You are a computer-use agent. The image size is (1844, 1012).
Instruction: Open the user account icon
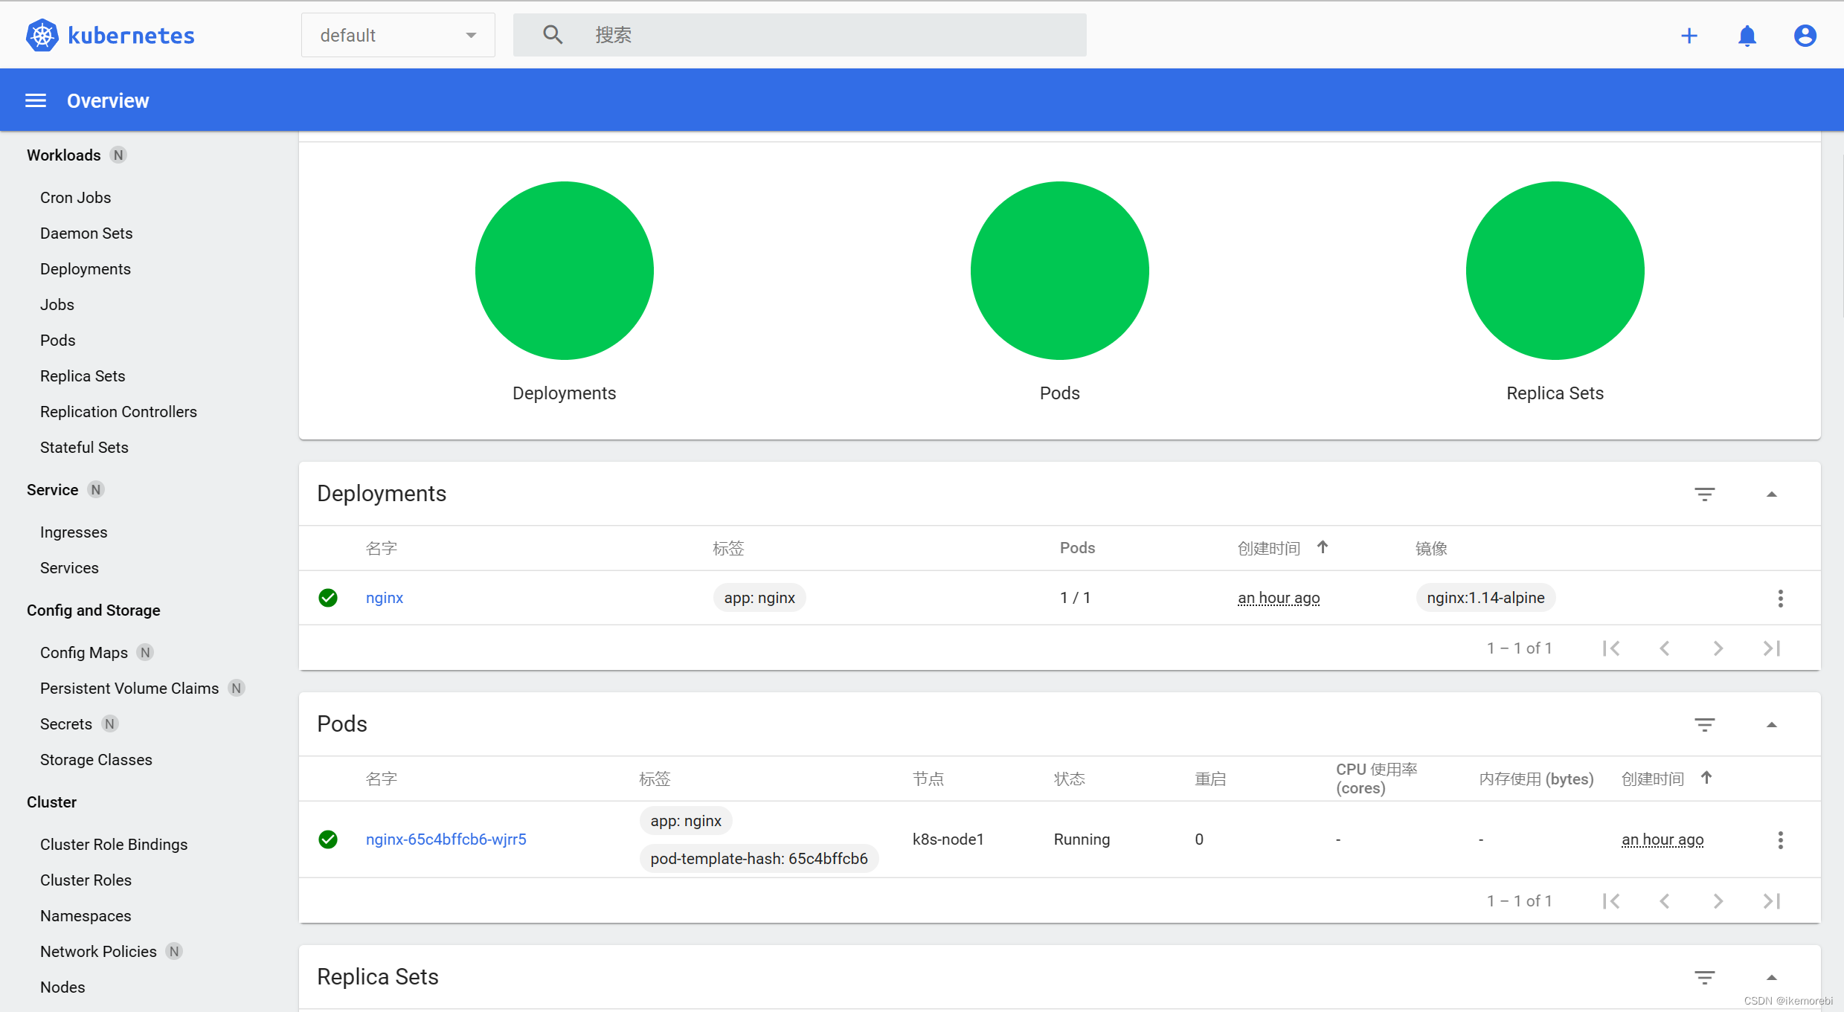(x=1805, y=36)
